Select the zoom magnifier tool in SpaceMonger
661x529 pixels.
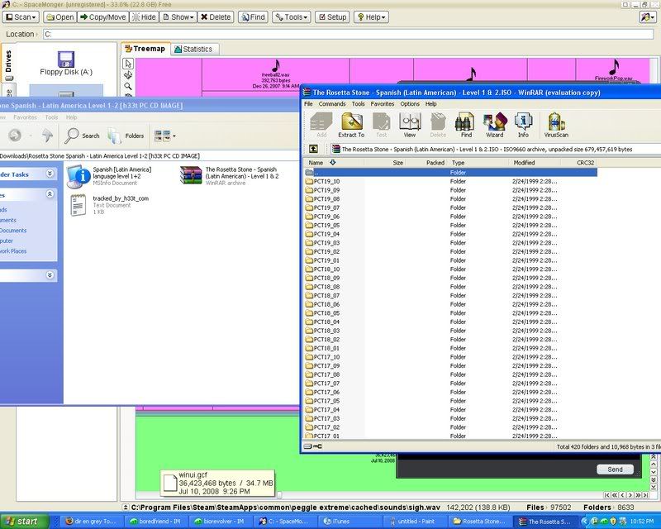tap(128, 86)
